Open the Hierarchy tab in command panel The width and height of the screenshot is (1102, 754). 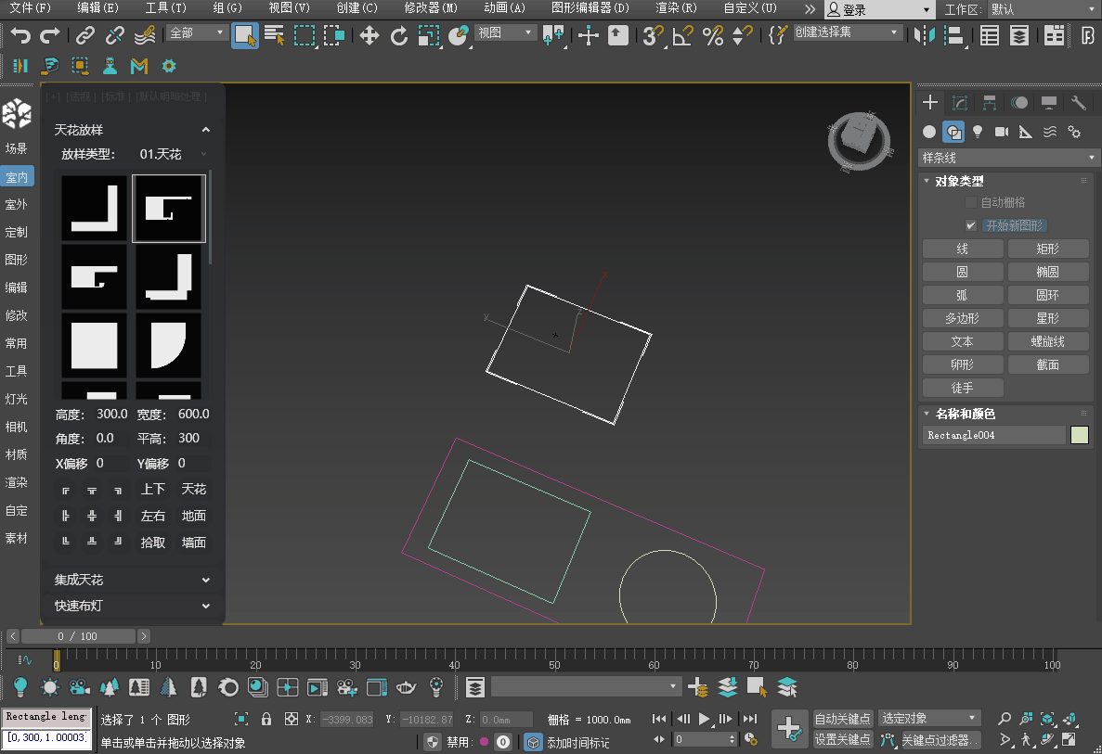click(x=989, y=103)
